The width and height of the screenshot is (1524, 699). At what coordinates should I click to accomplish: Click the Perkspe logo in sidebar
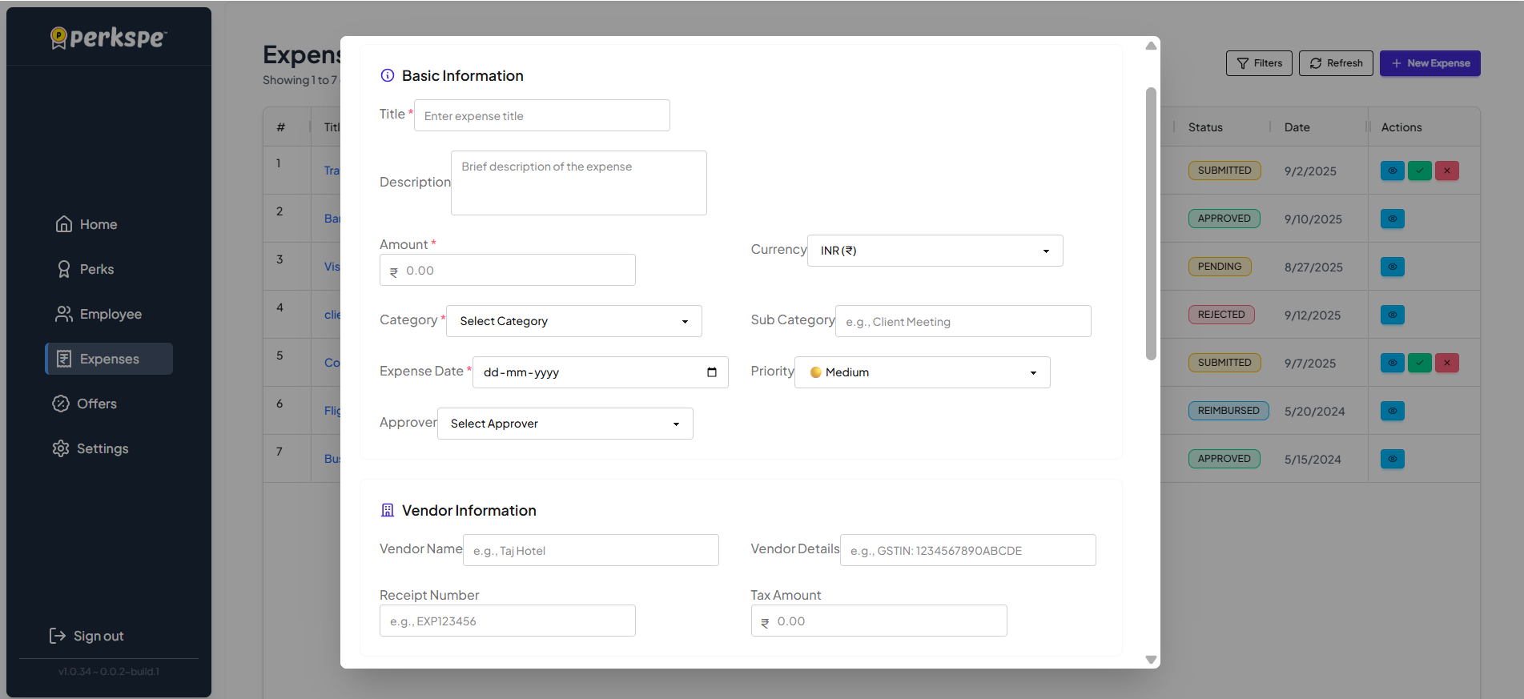coord(109,38)
